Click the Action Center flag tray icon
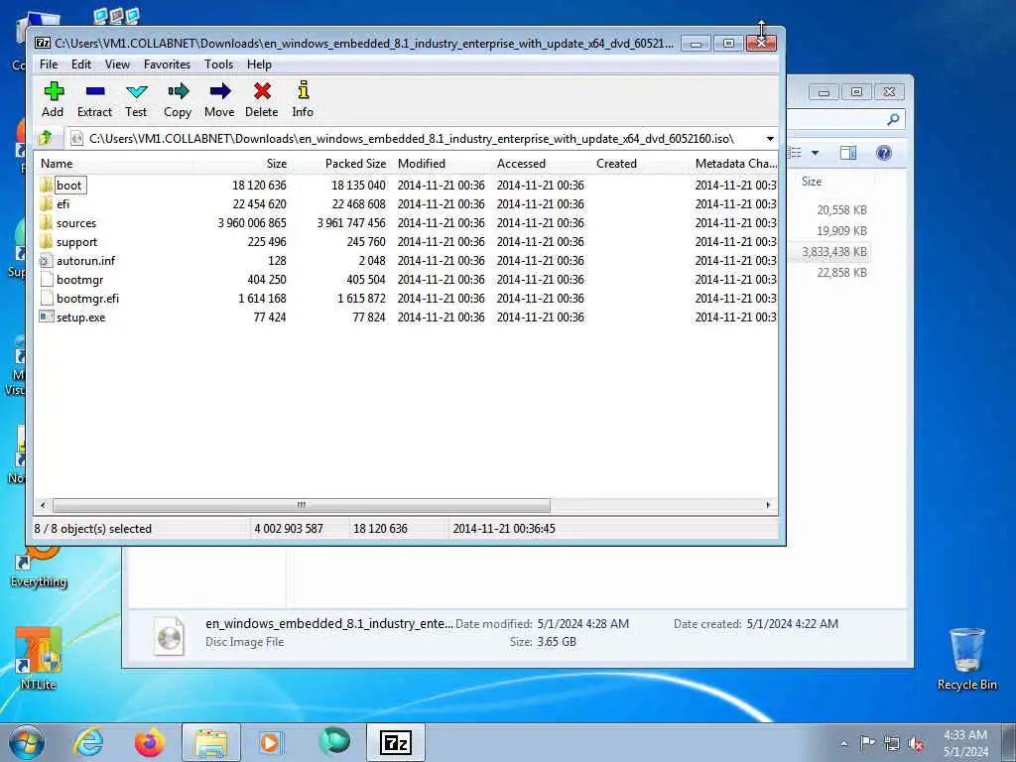Screen dimensions: 1016x762 (x=867, y=743)
